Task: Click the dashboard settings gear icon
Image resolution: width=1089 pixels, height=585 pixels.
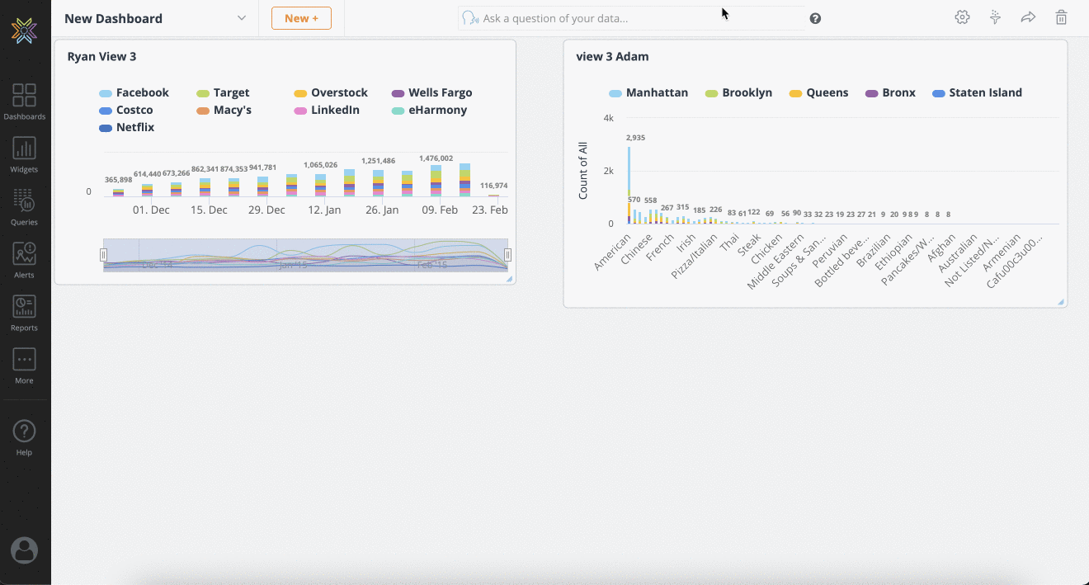Action: (x=962, y=17)
